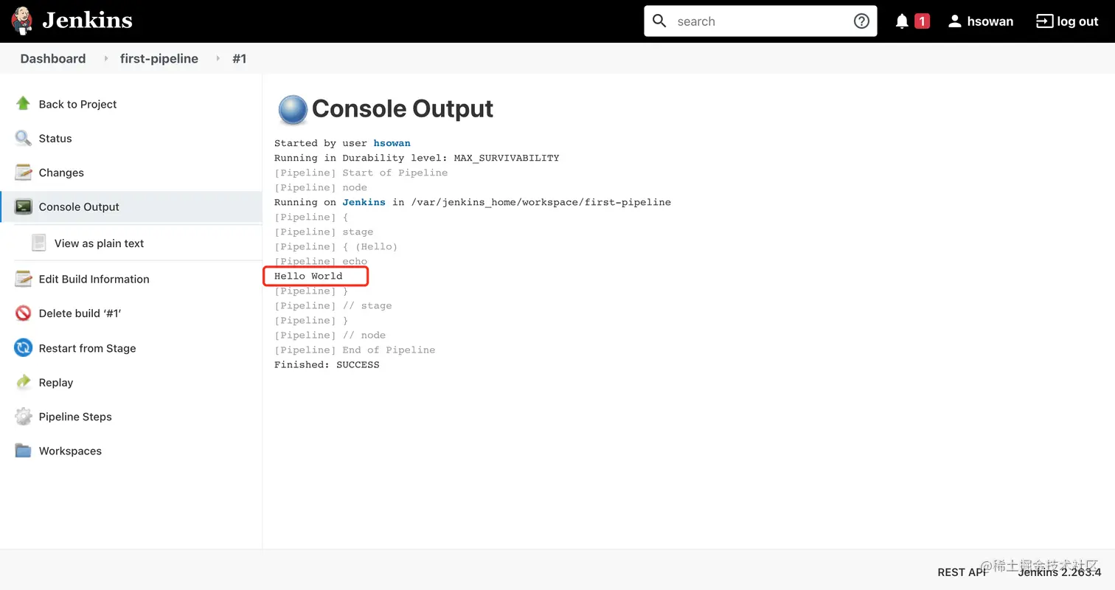Open search help question mark icon
This screenshot has height=590, width=1115.
[861, 21]
